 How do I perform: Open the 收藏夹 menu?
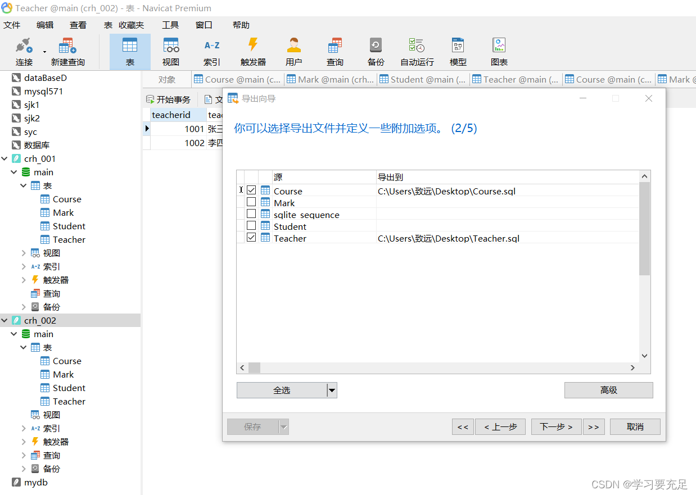(x=132, y=25)
